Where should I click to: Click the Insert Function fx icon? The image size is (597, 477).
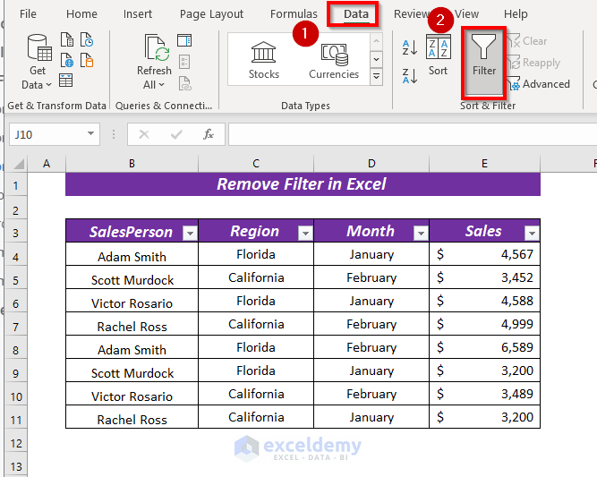[208, 134]
